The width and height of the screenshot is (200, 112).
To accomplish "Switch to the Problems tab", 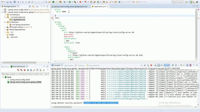I will coord(80,65).
